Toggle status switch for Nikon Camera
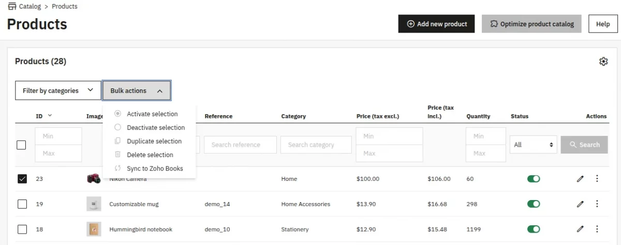Screen dimensions: 621x245 534,179
